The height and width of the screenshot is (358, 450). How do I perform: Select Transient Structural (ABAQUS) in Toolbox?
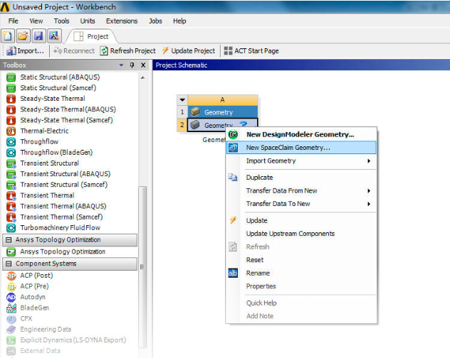coord(66,174)
